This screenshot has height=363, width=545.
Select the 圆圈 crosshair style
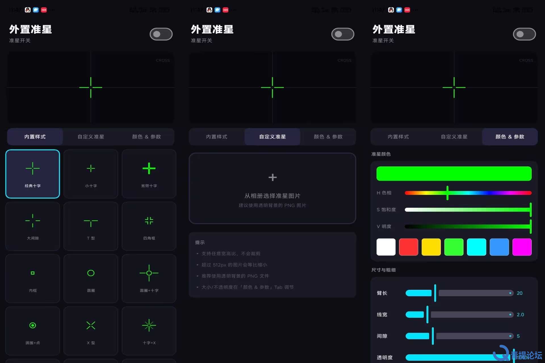click(x=91, y=278)
